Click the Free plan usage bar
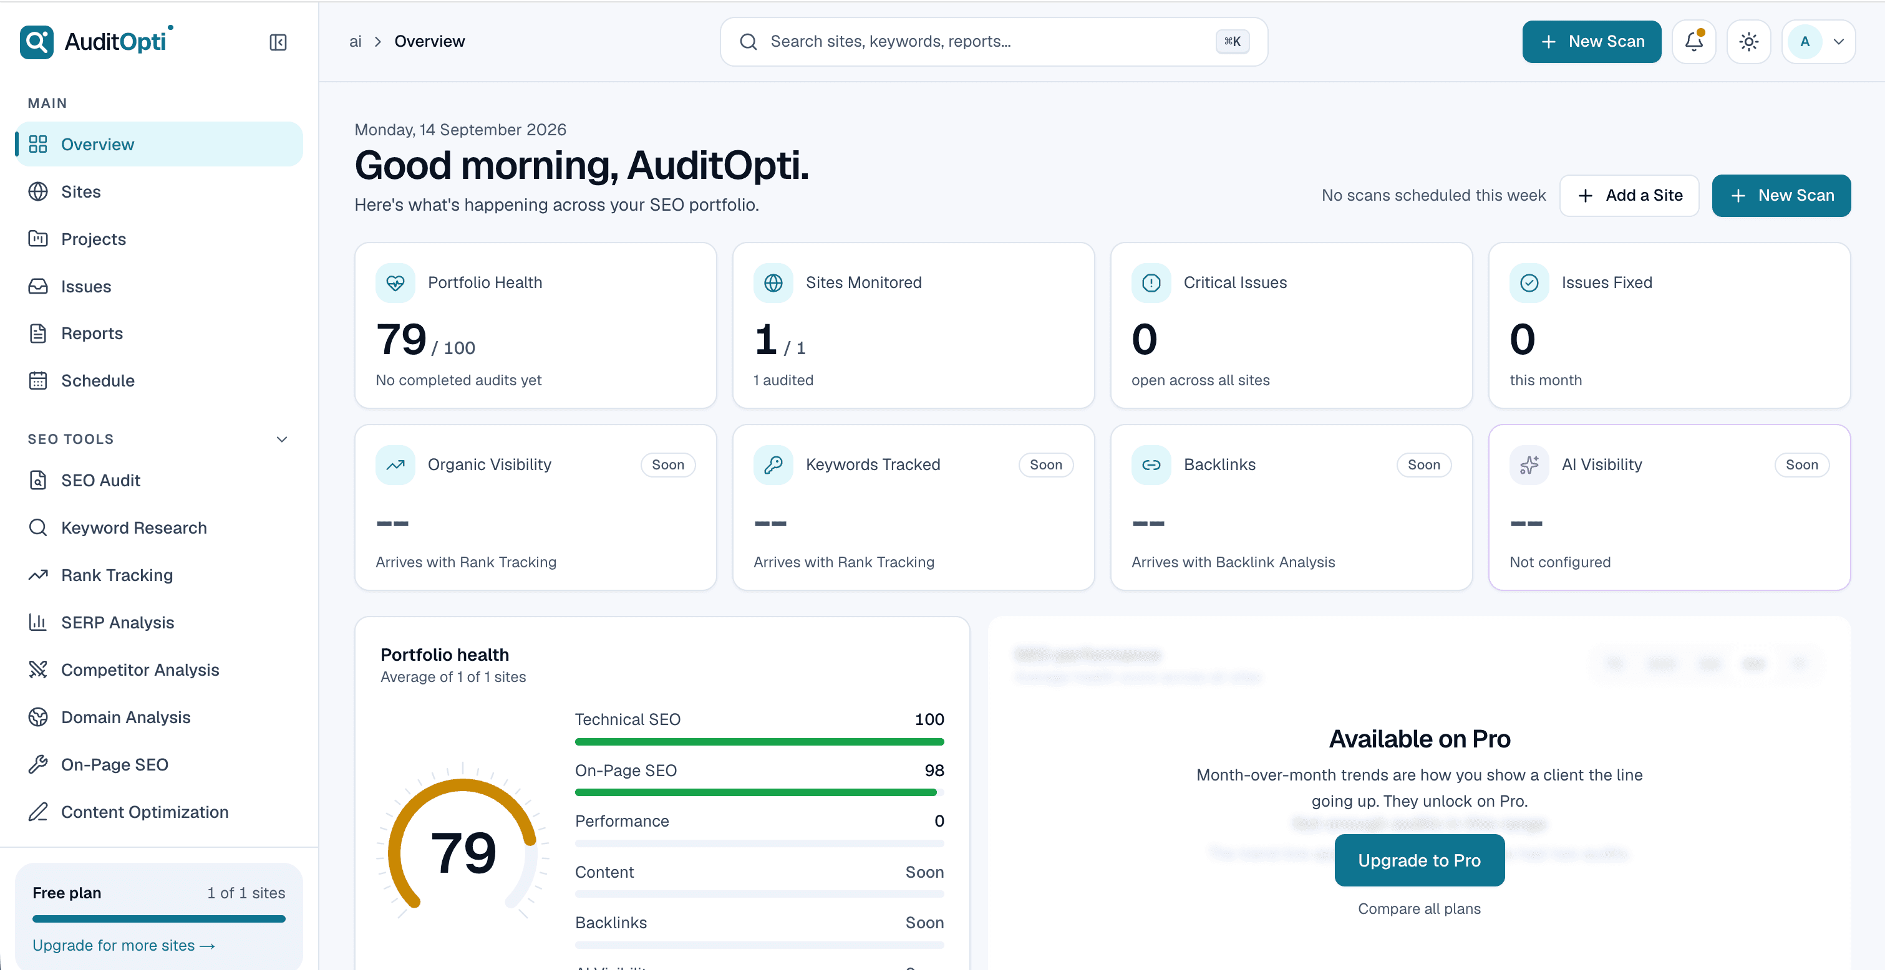 [159, 920]
